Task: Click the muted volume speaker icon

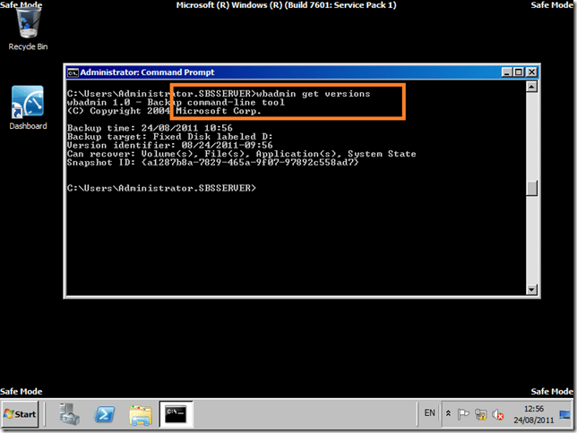Action: click(497, 414)
